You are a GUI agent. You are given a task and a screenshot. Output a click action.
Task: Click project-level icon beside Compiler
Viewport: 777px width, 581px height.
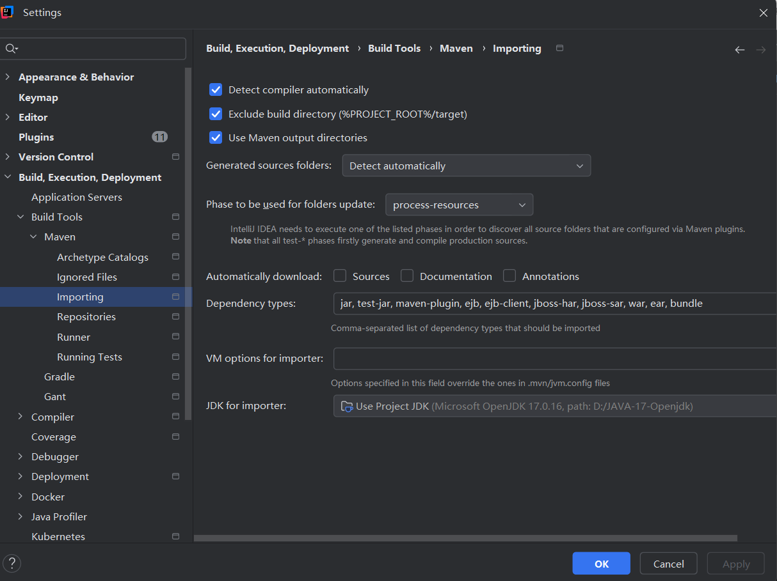coord(175,417)
